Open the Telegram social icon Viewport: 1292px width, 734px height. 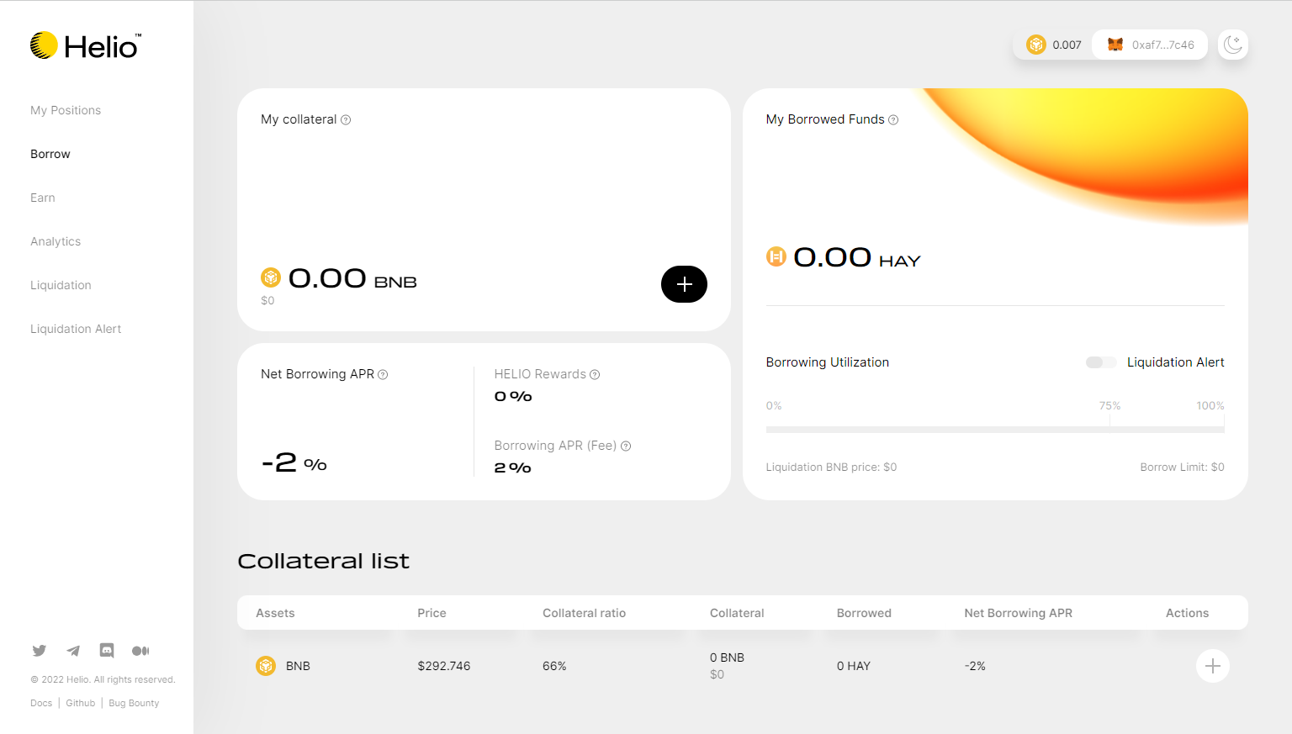73,651
